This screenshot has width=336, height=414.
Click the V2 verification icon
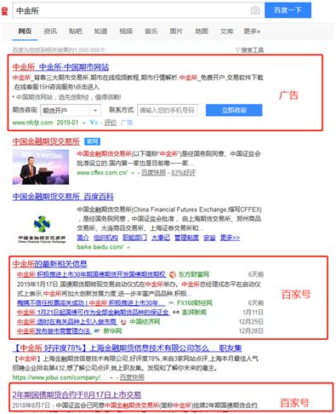[x=94, y=123]
